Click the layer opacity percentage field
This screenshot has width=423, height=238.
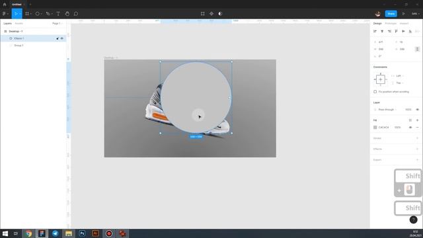408,110
